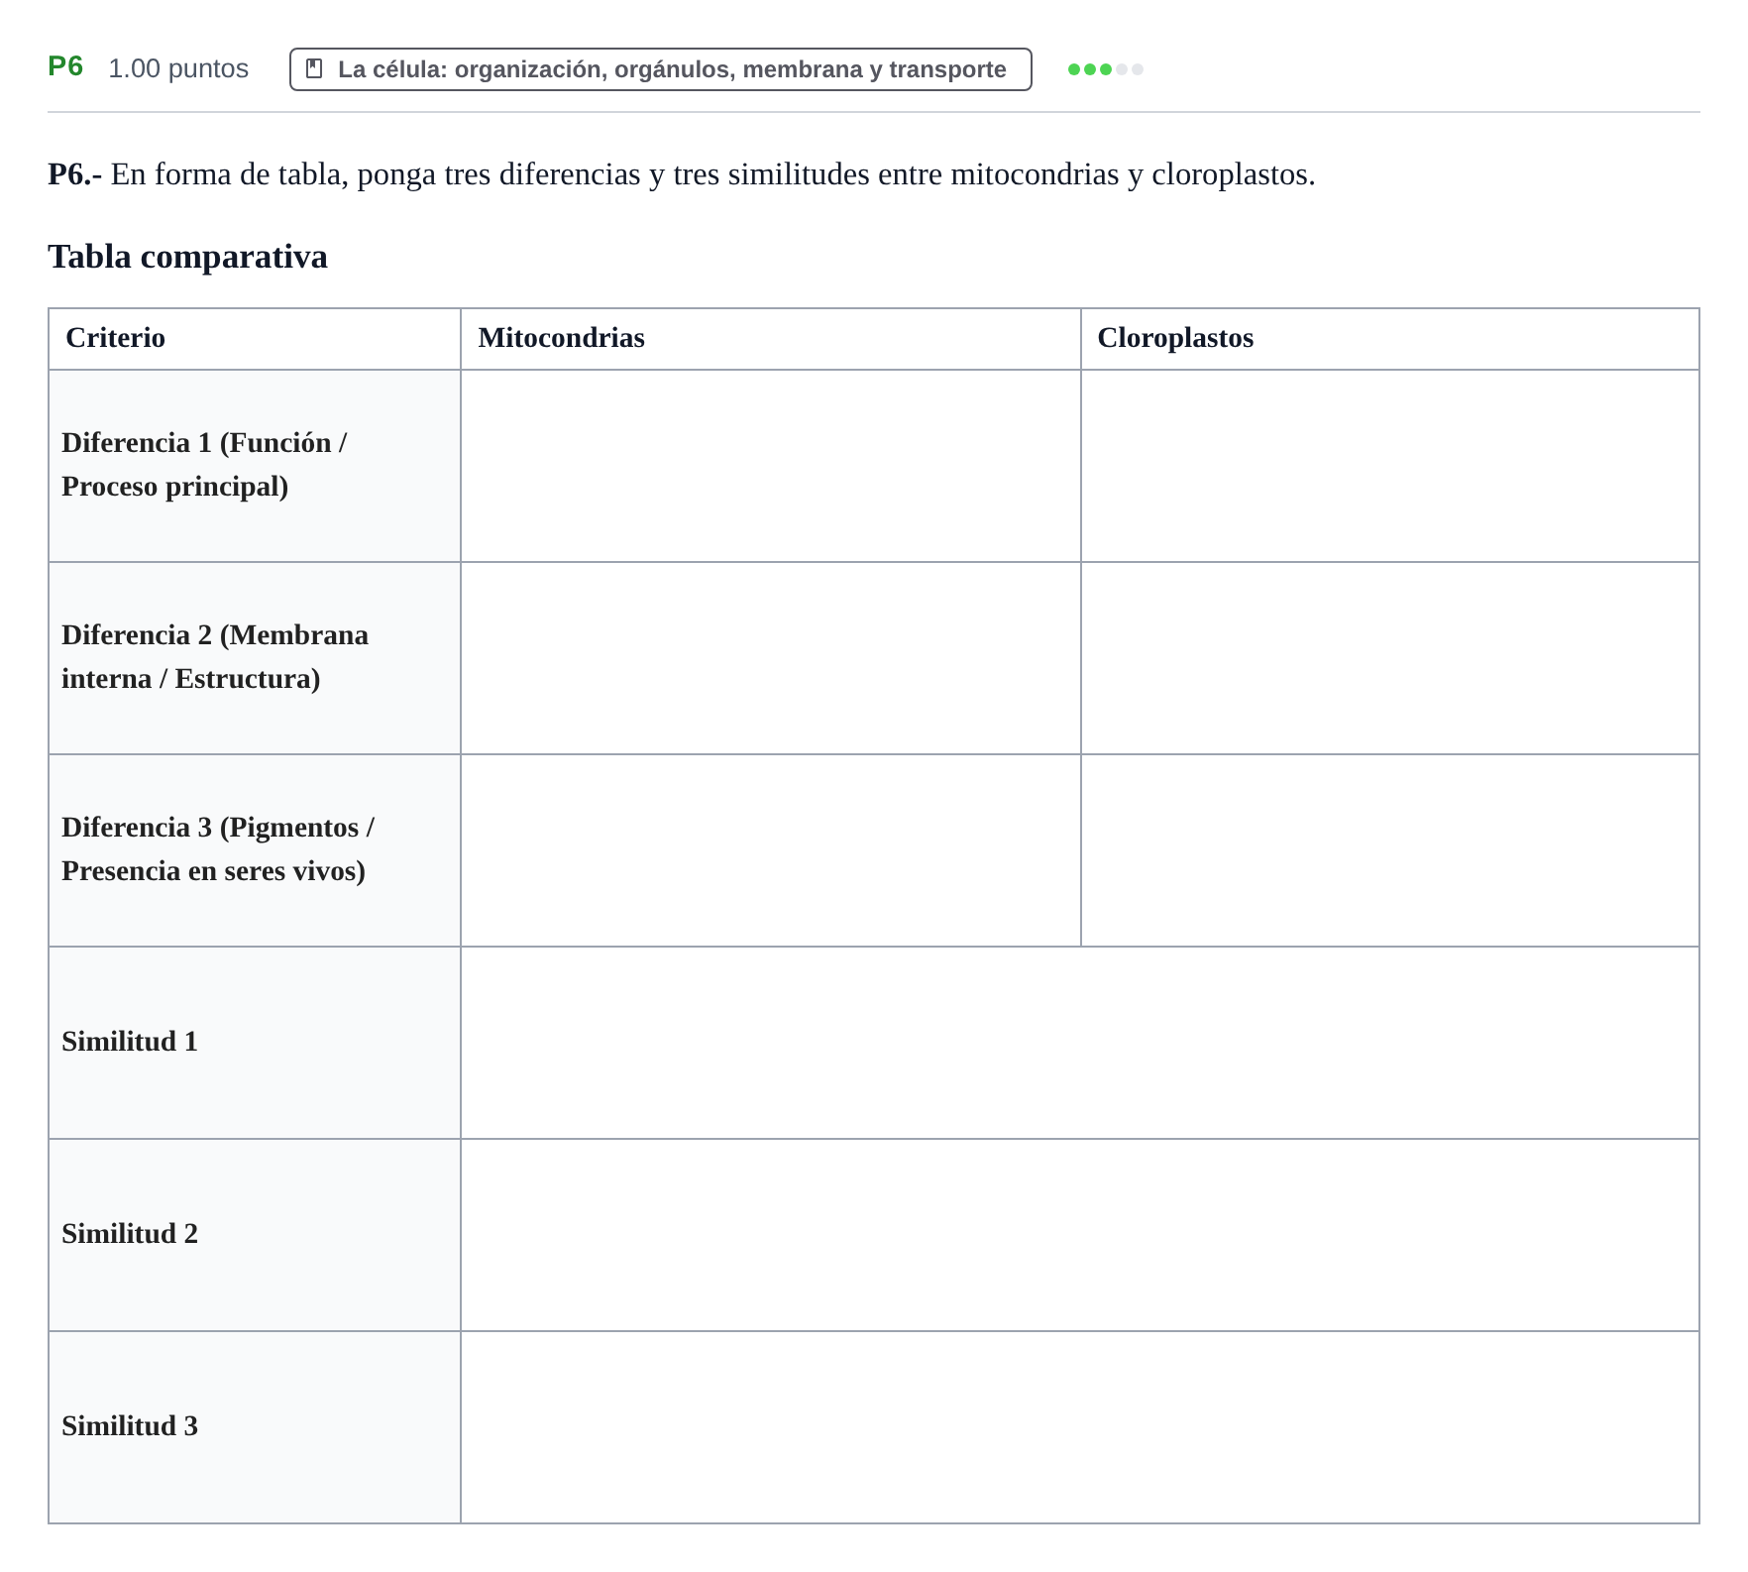The image size is (1748, 1572).
Task: Click the question text about mitocondrias y cloroplastos
Action: pyautogui.click(x=682, y=174)
